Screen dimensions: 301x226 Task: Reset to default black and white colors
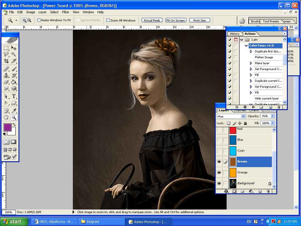tap(5, 134)
